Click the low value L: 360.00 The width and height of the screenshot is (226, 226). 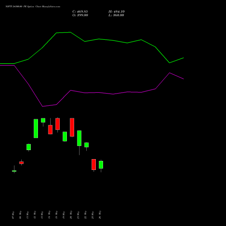pos(116,15)
